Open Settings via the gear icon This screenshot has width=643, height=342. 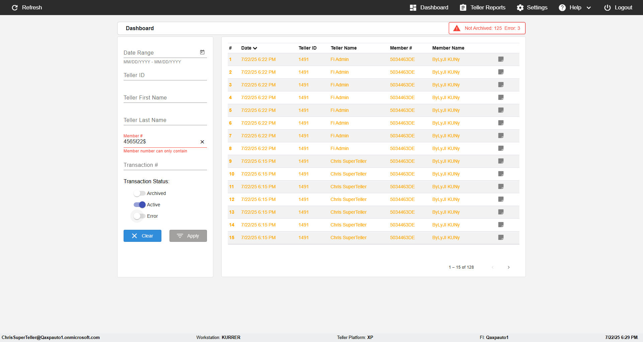click(520, 7)
